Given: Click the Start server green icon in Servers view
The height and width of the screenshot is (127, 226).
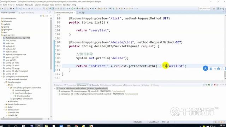Looking at the screenshot, I should 209,85.
